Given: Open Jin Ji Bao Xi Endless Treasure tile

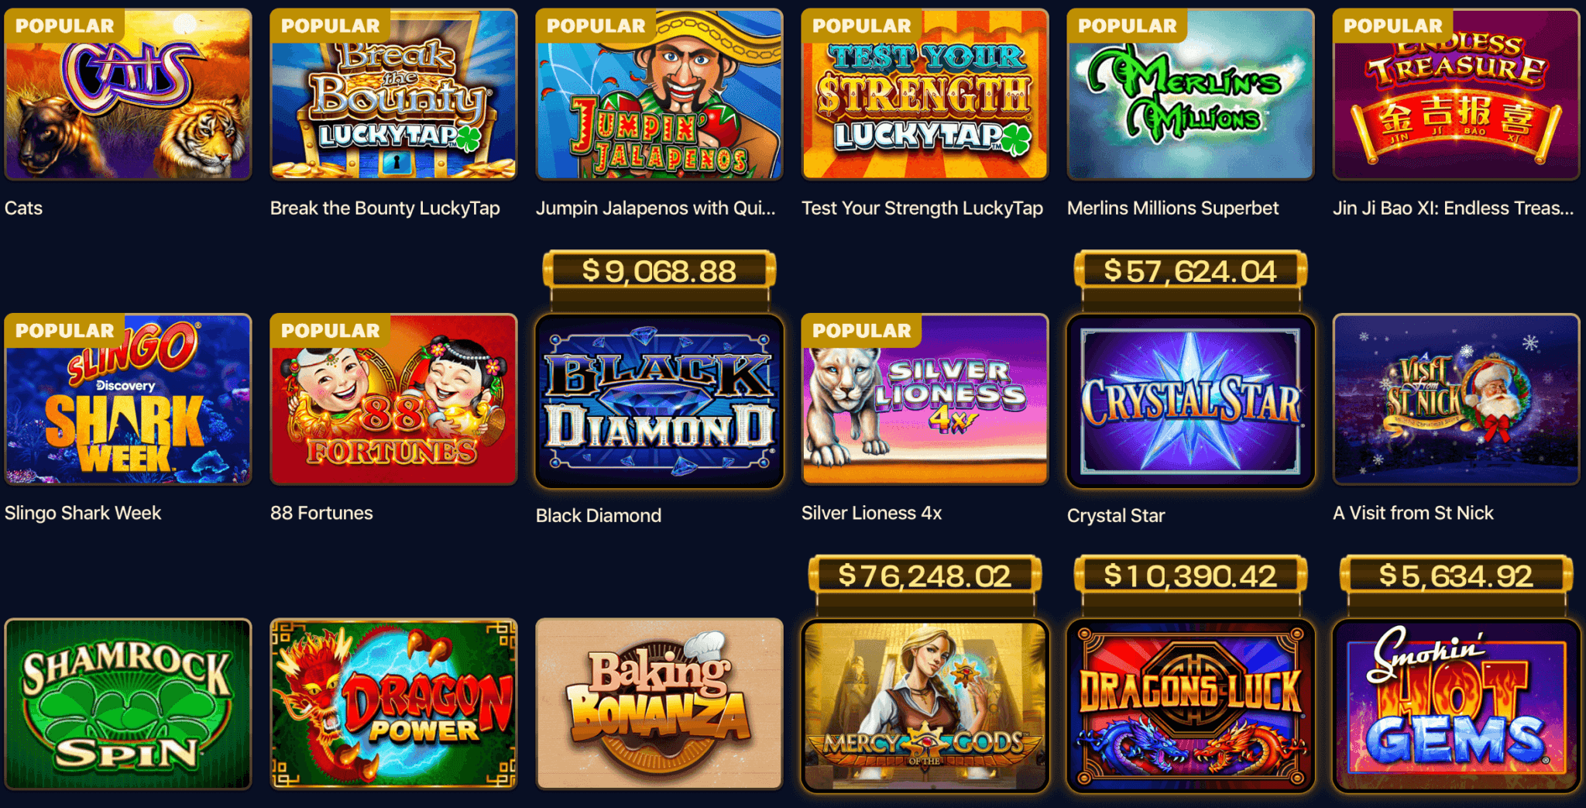Looking at the screenshot, I should (1456, 95).
